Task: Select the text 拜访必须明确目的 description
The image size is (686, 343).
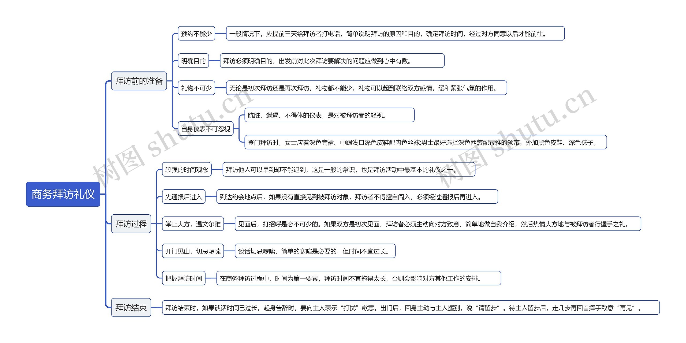Action: 332,61
